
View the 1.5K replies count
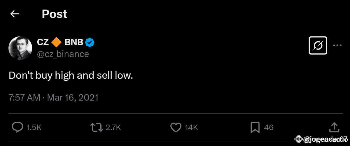point(34,127)
